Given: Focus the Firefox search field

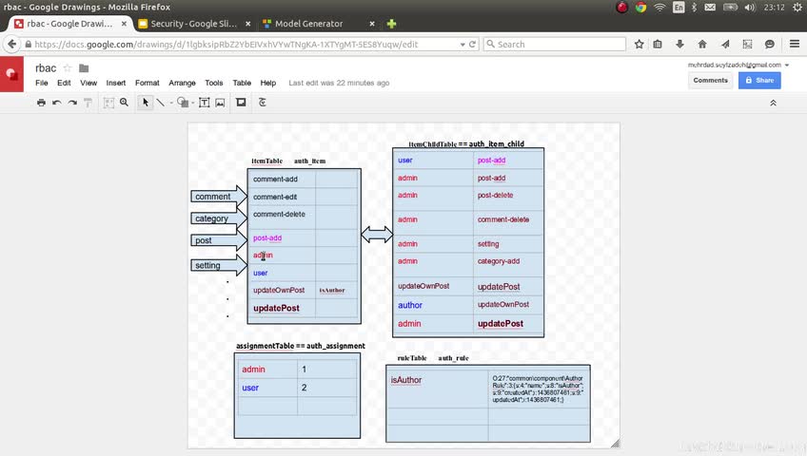Looking at the screenshot, I should [555, 44].
